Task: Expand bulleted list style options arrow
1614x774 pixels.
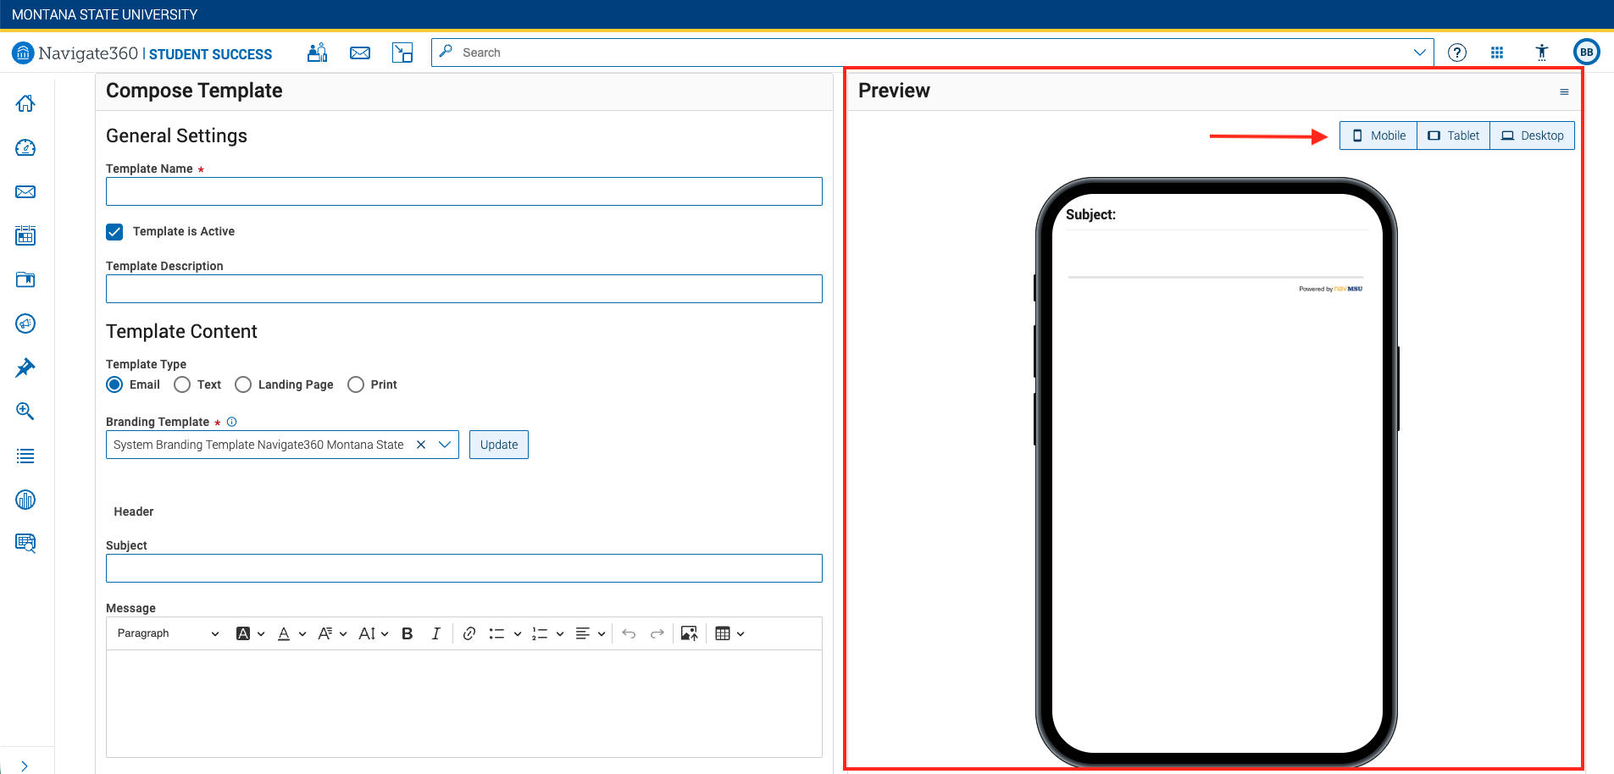Action: click(518, 633)
